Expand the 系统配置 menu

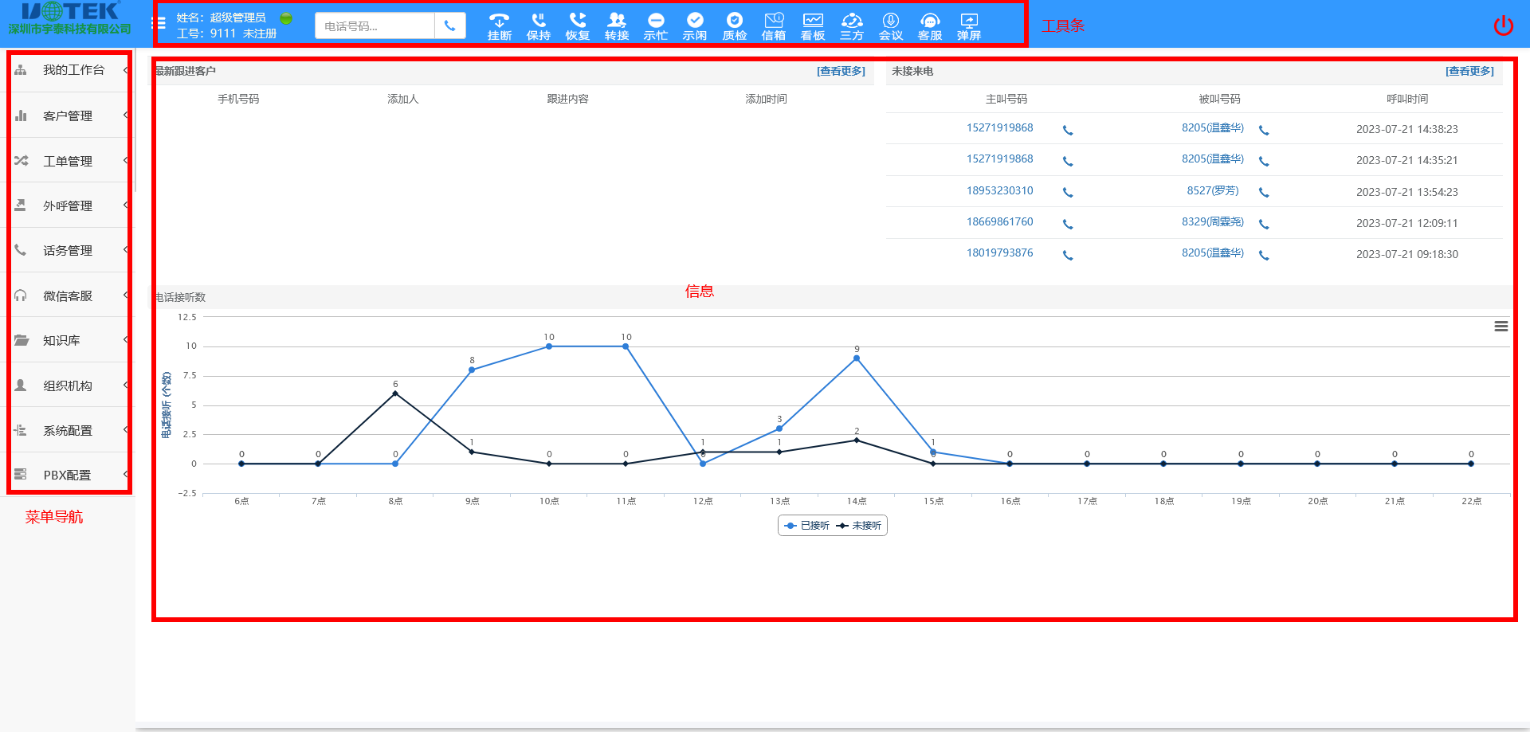pos(68,431)
